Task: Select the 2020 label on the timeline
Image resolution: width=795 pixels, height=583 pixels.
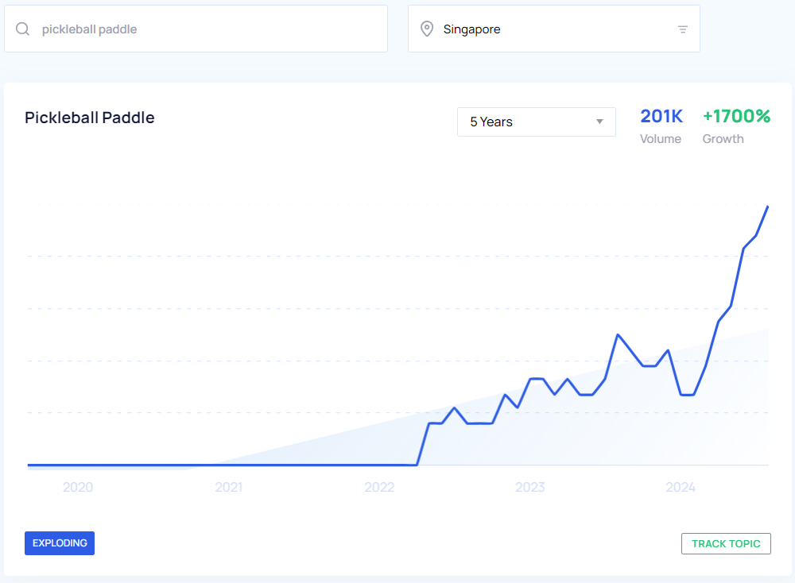Action: tap(78, 487)
